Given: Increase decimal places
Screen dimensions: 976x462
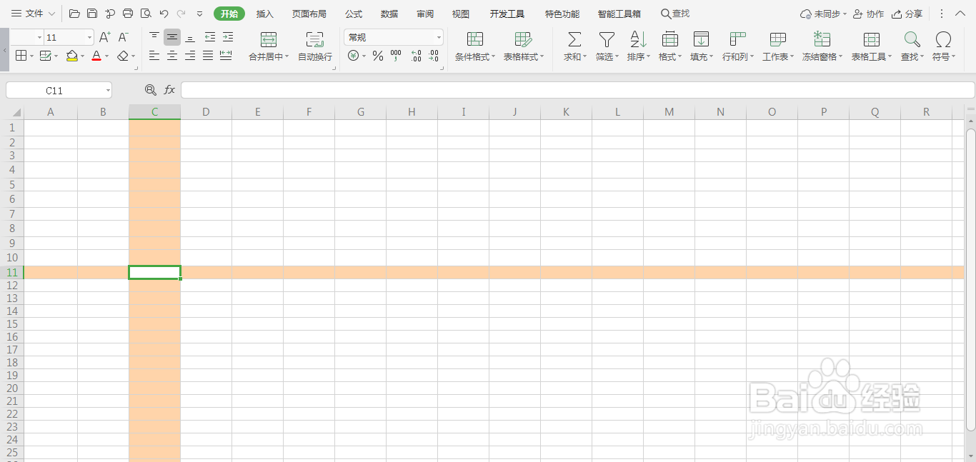Looking at the screenshot, I should pyautogui.click(x=416, y=56).
